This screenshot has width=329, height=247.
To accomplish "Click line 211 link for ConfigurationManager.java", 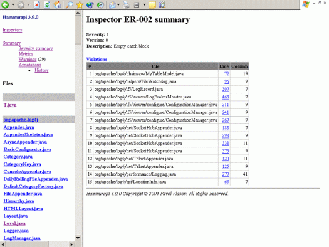I will [x=226, y=105].
